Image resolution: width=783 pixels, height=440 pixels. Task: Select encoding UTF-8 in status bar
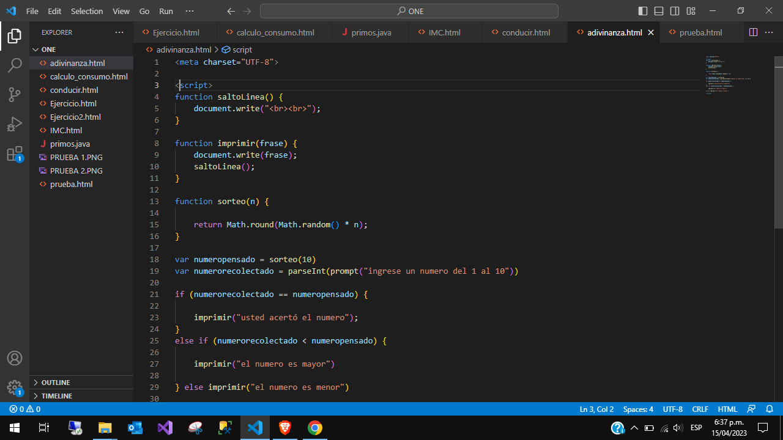pos(673,409)
